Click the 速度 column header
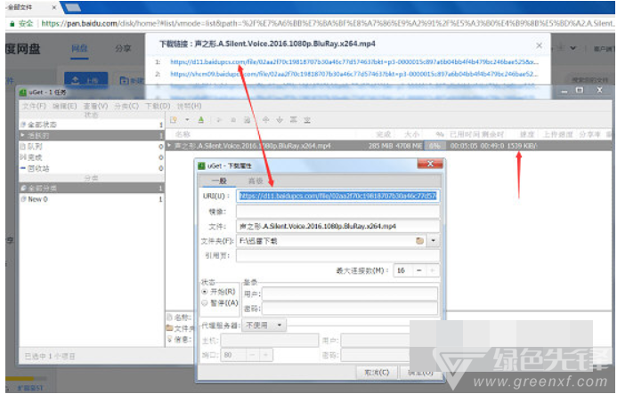 526,134
